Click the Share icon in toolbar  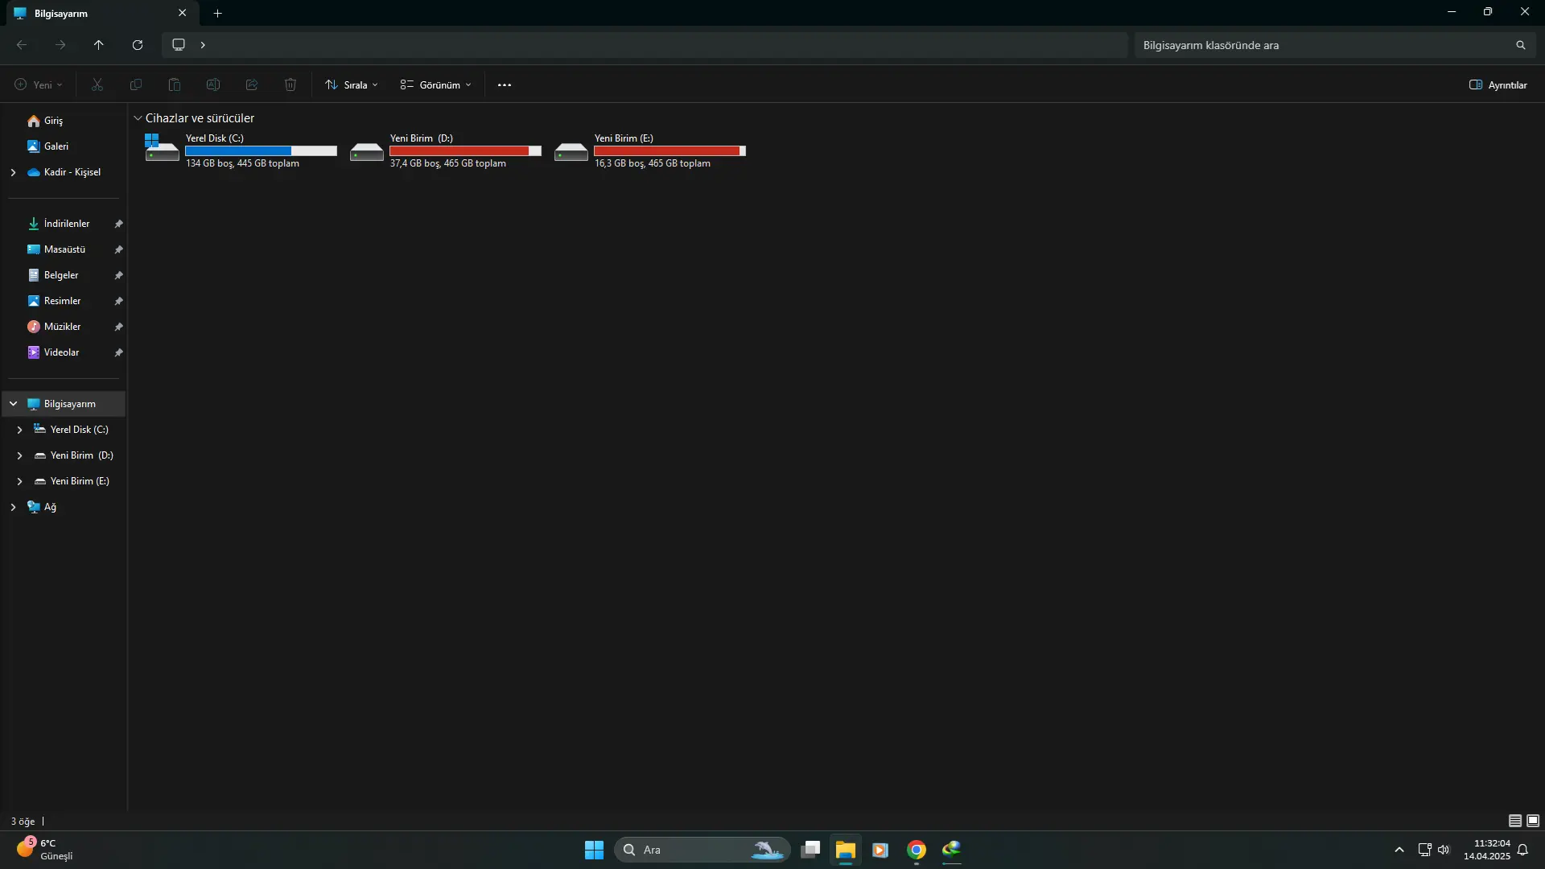pos(252,84)
